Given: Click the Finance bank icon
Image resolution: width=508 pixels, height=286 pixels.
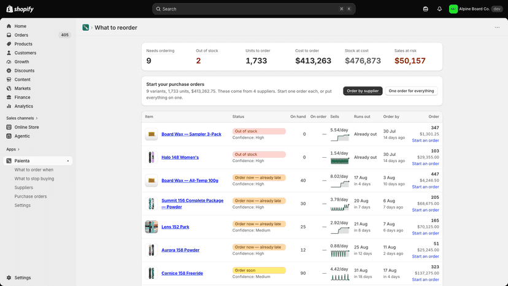Looking at the screenshot, I should pos(9,98).
